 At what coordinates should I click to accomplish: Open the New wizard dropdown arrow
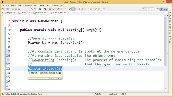(x=5, y=9)
